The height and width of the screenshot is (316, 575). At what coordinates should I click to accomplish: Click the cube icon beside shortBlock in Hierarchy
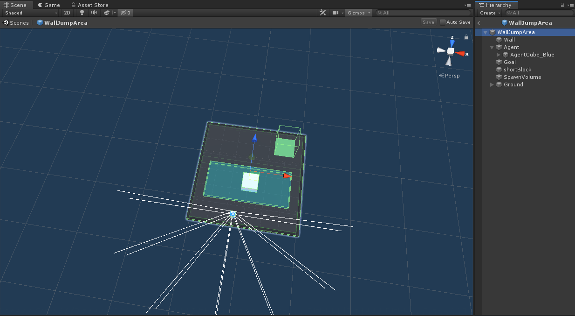tap(499, 70)
